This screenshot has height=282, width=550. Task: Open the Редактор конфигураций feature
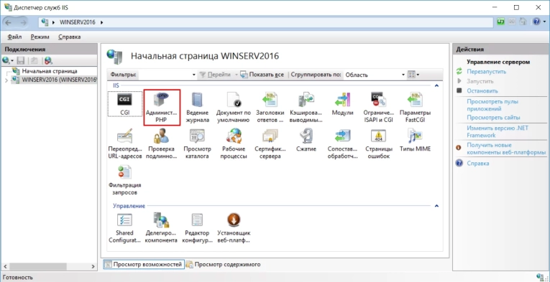point(198,227)
